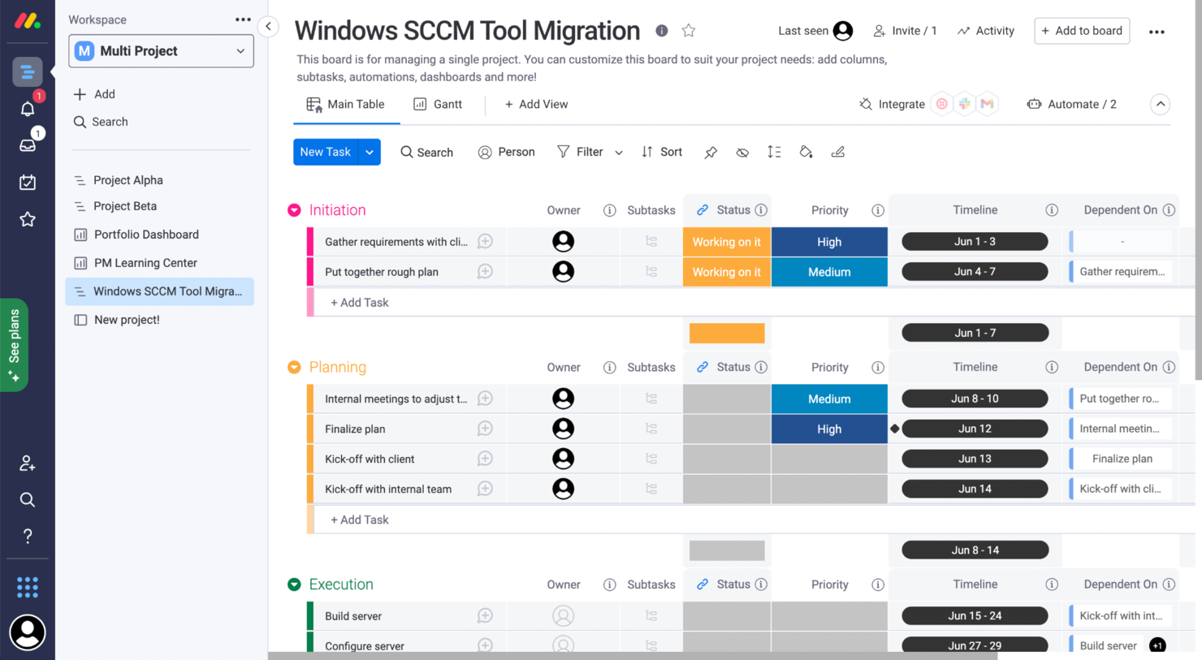Open Priority dropdown for Kick-off with client
Screen dimensions: 1202x660
[829, 459]
